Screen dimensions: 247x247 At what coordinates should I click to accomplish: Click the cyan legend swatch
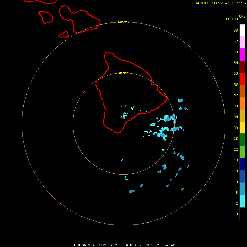point(242,201)
